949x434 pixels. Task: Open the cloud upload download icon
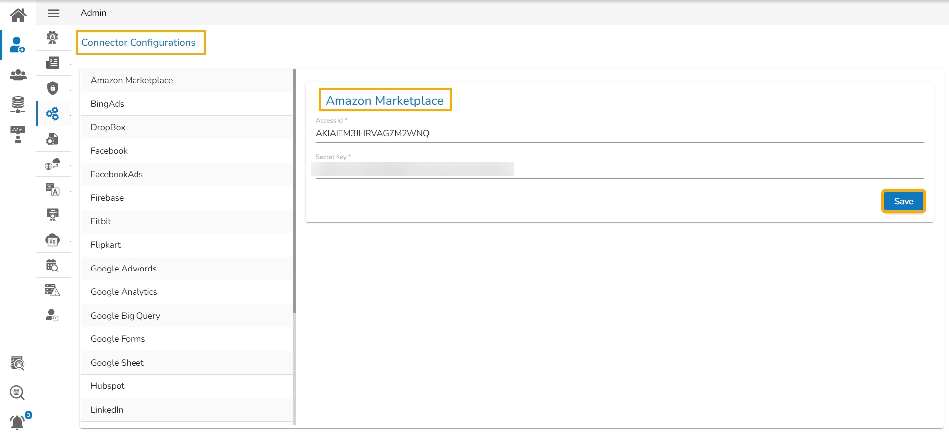click(x=53, y=240)
